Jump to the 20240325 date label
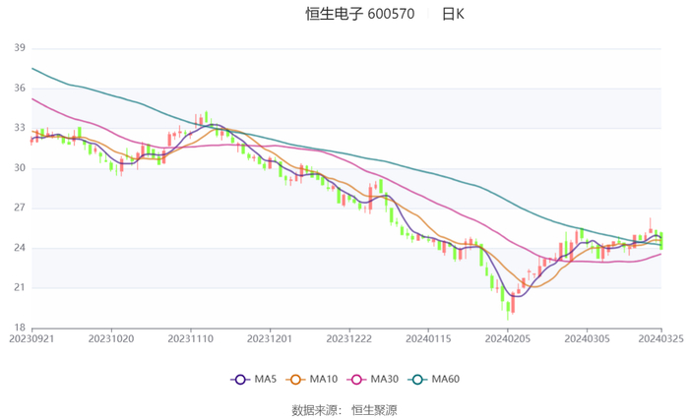This screenshot has width=689, height=419. (660, 339)
